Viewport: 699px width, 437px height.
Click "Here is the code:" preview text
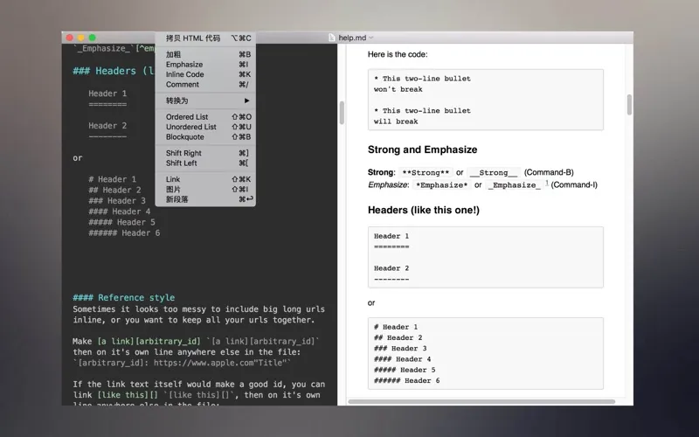click(398, 54)
